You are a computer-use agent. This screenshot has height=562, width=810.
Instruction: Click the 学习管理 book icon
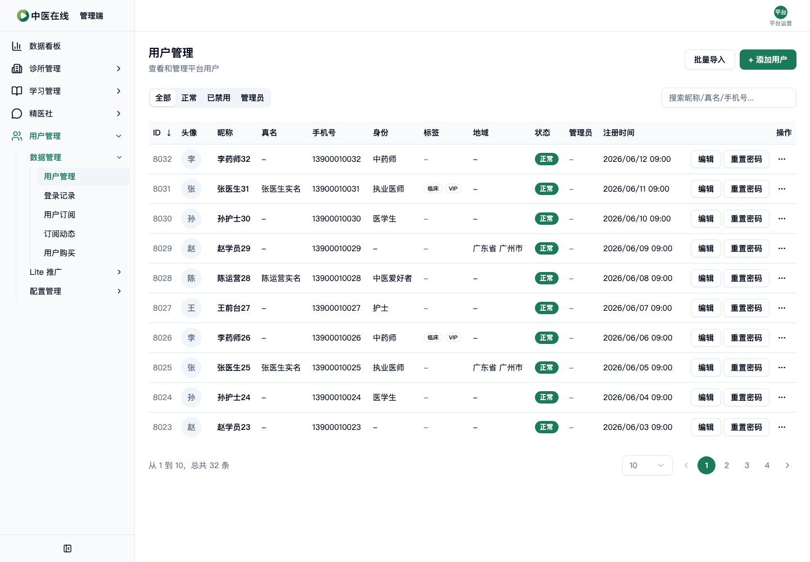click(x=17, y=91)
